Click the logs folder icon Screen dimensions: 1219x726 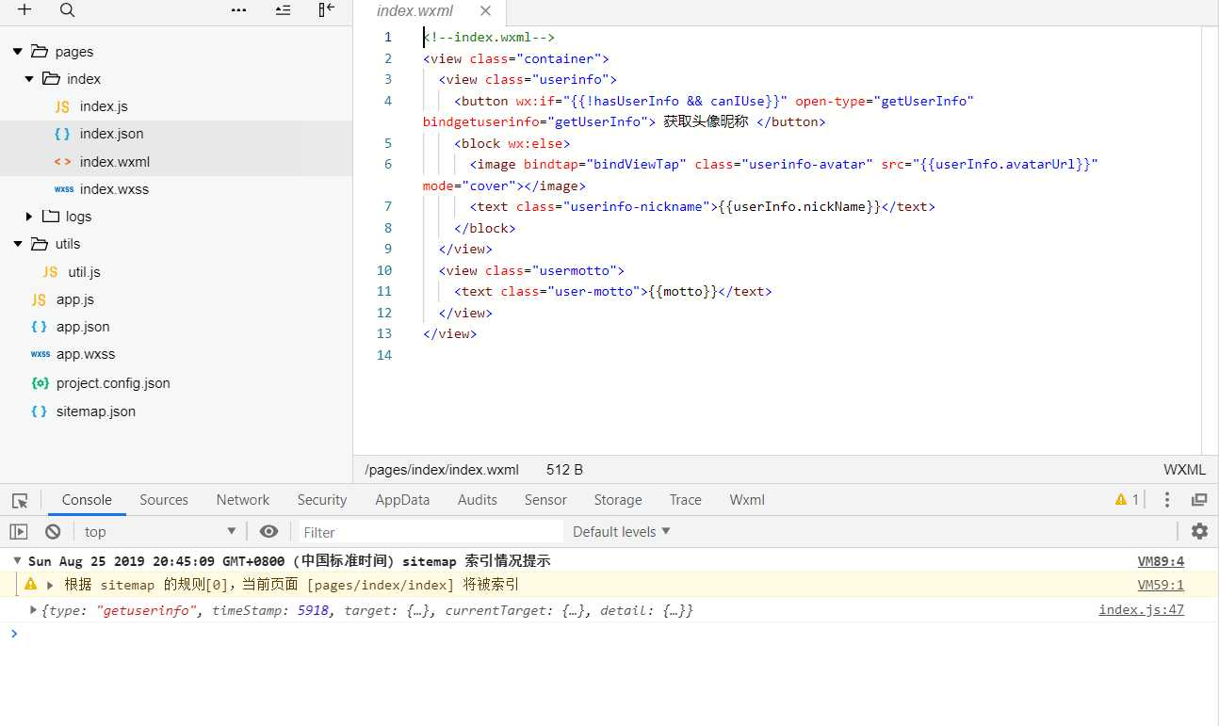(51, 217)
